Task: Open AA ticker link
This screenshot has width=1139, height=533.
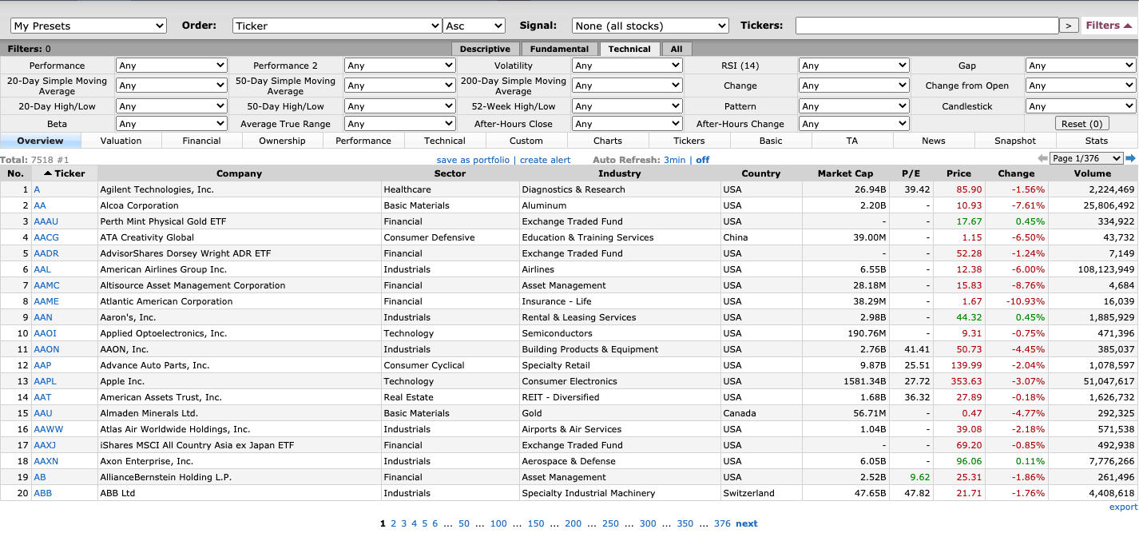Action: (40, 205)
